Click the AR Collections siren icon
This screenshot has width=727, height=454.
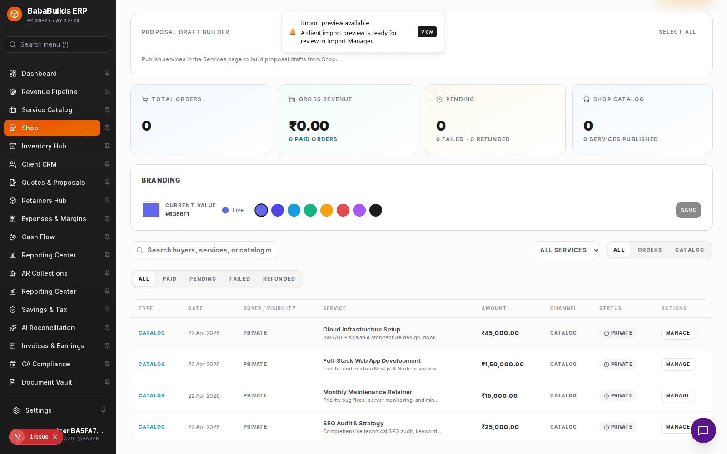(13, 273)
